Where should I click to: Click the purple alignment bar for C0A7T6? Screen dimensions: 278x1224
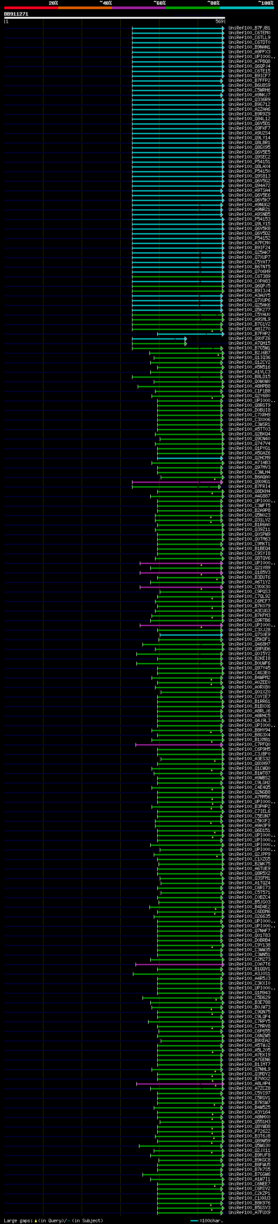pyautogui.click(x=180, y=964)
